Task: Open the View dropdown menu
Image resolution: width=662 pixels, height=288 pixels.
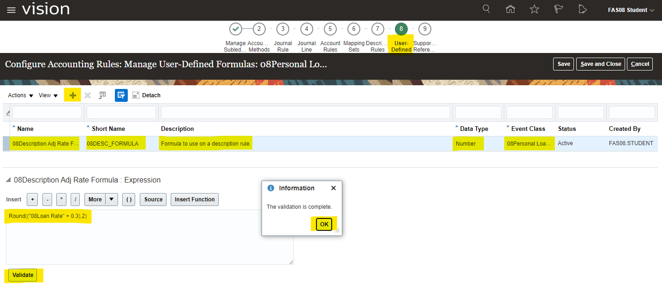Action: pyautogui.click(x=48, y=95)
